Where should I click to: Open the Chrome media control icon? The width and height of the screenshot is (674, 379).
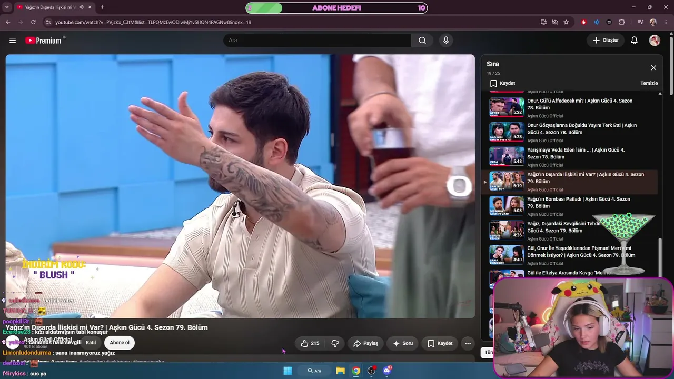(640, 22)
